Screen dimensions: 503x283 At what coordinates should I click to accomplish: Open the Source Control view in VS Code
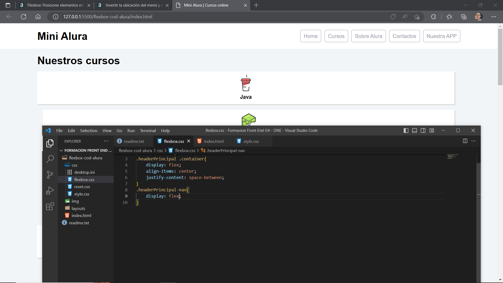click(x=50, y=175)
